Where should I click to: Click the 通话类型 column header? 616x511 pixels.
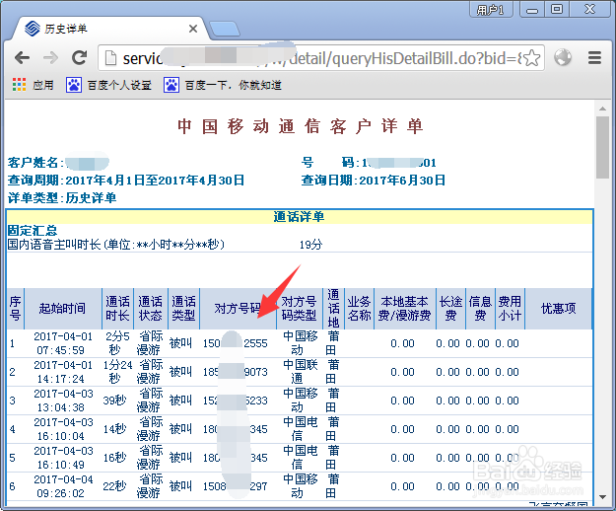[x=183, y=309]
